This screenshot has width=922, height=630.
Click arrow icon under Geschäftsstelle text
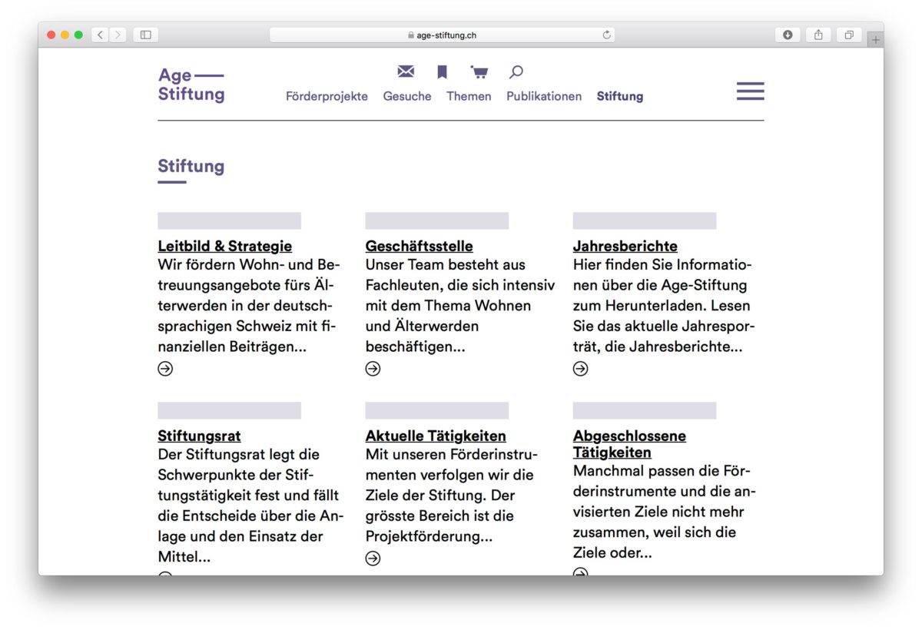[373, 369]
